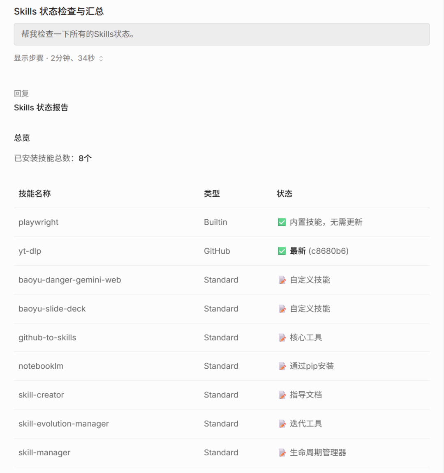Click the yt-dlp commit hash c8680b6
The height and width of the screenshot is (473, 444).
click(x=328, y=251)
